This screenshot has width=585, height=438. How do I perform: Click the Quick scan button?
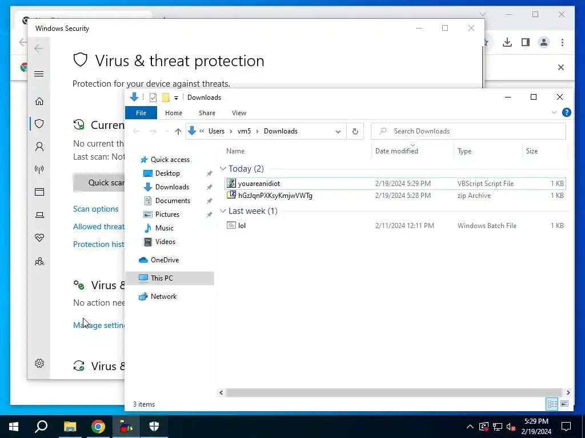[99, 182]
